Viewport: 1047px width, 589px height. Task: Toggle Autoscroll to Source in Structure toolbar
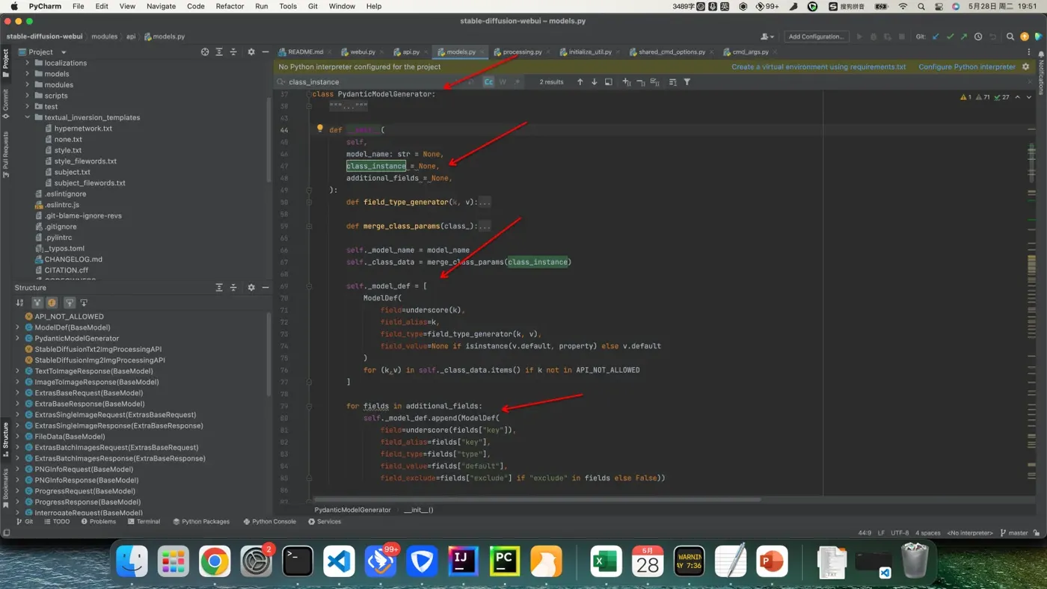click(70, 303)
